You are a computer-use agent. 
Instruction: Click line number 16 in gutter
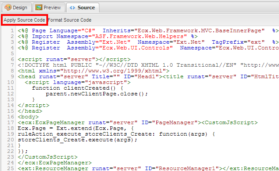(x=11, y=117)
